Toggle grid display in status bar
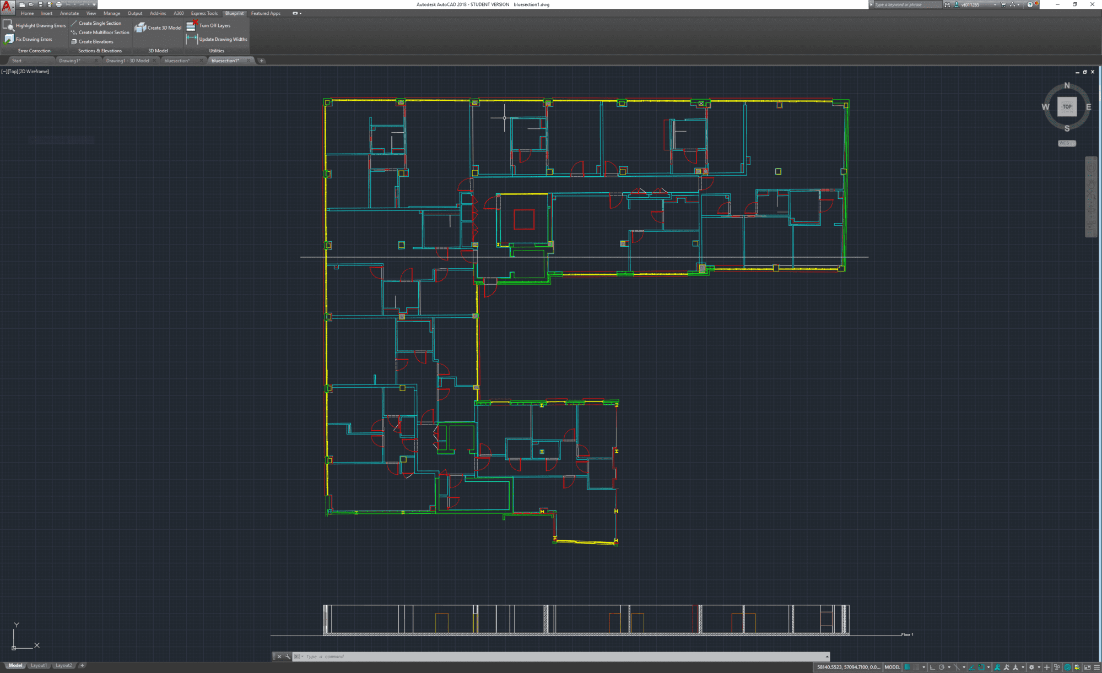1102x673 pixels. pos(907,667)
